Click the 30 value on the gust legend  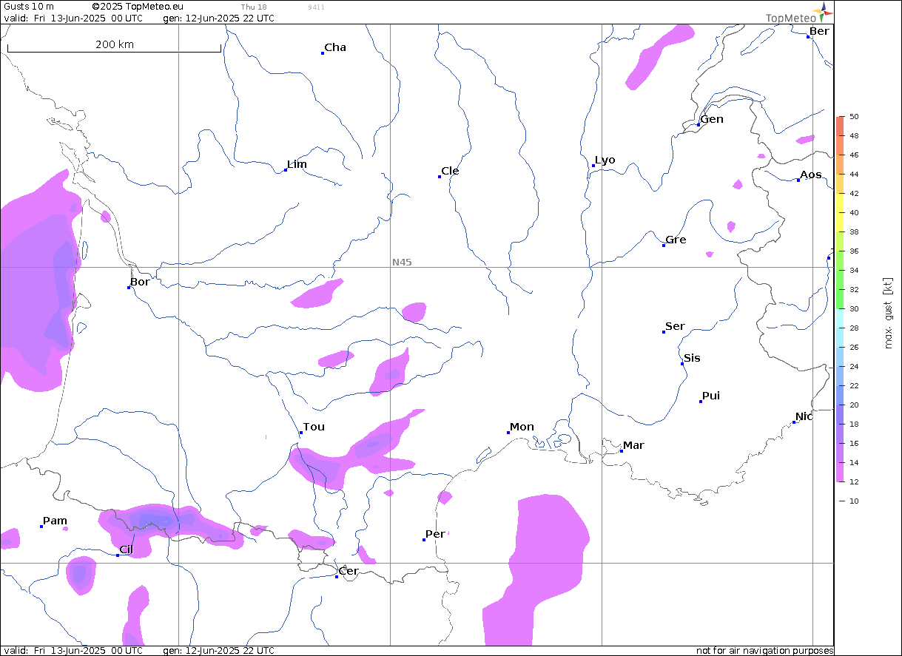854,309
